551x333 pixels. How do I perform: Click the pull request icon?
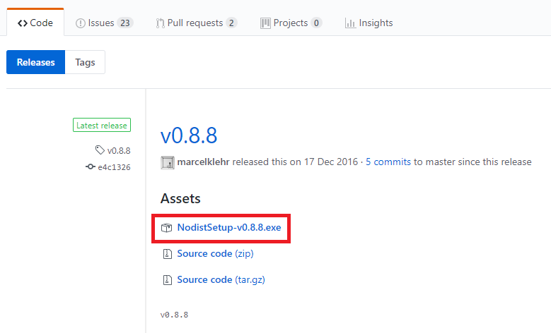[161, 23]
